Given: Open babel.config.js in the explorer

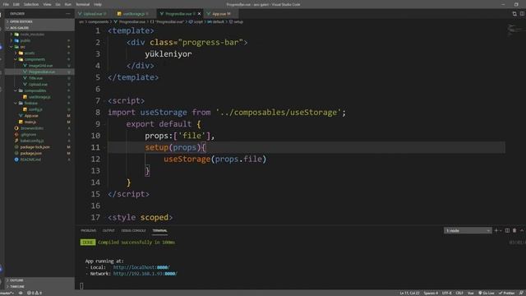Looking at the screenshot, I should [x=32, y=141].
